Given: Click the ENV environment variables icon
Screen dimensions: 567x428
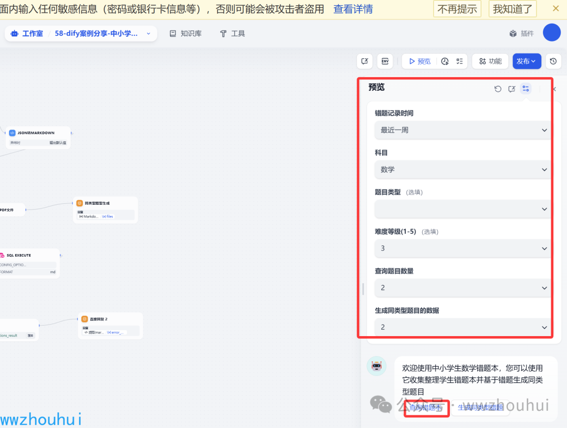Looking at the screenshot, I should click(385, 61).
